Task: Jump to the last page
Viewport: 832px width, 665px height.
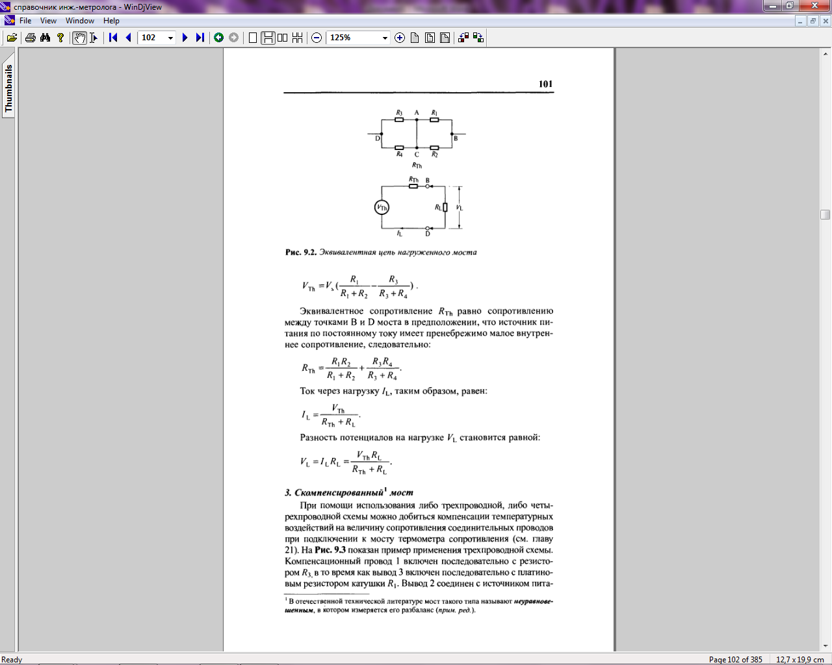Action: tap(200, 38)
